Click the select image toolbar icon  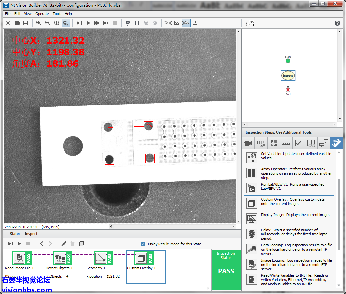177,23
